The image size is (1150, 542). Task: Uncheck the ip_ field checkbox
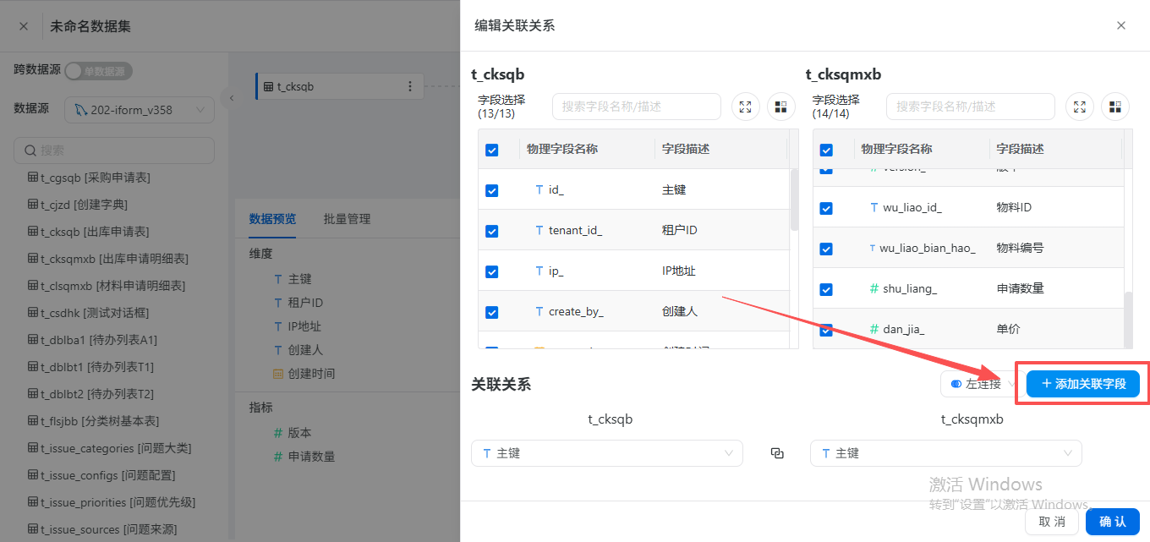(492, 271)
